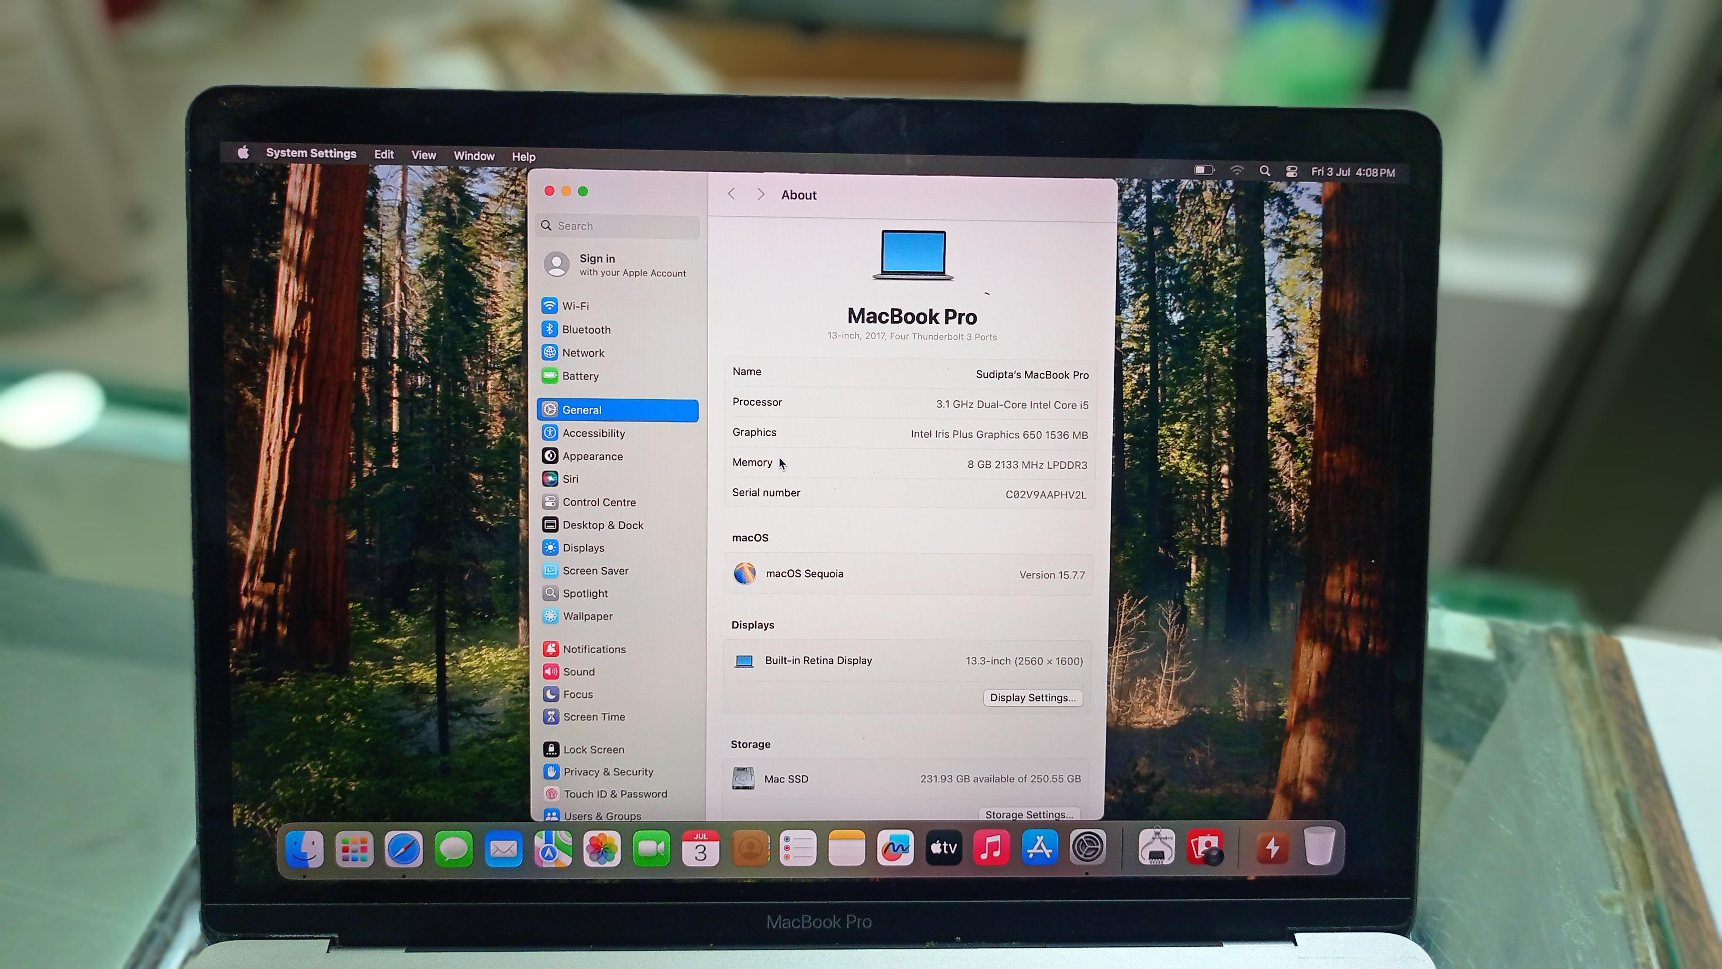Viewport: 1722px width, 969px height.
Task: Open Sound settings in the sidebar
Action: 618,671
